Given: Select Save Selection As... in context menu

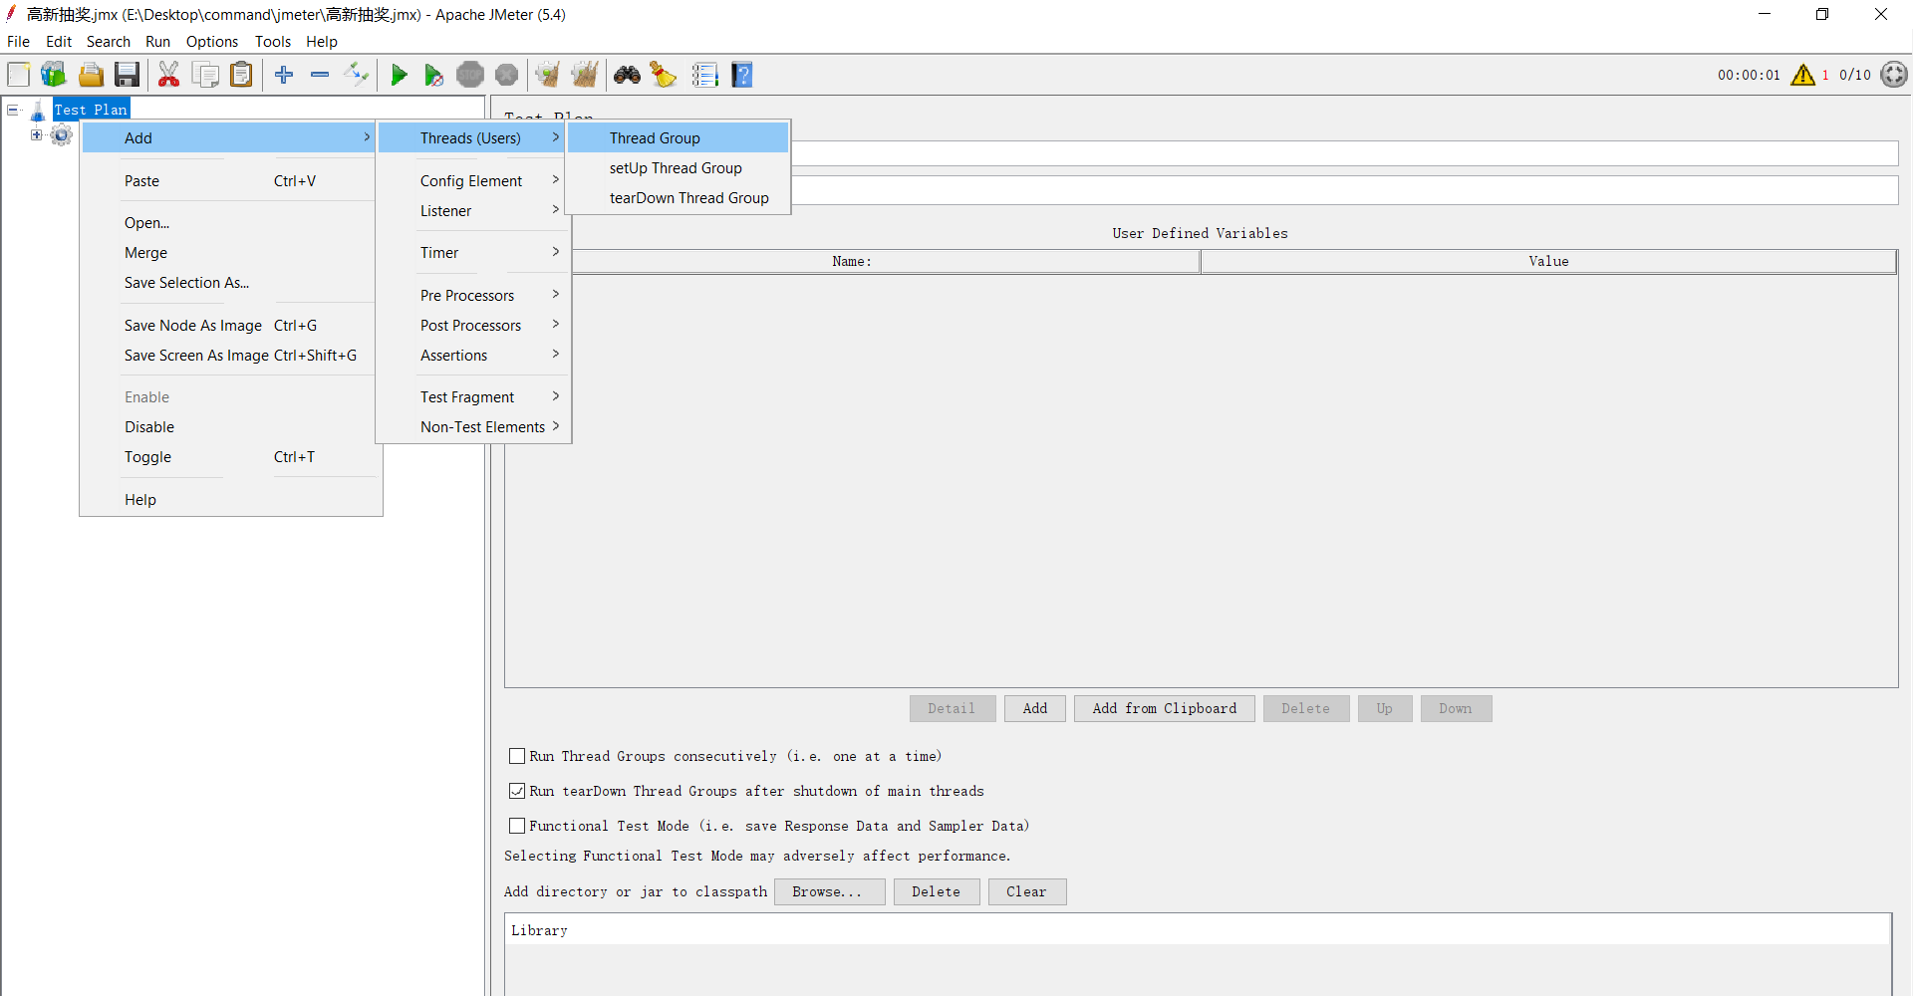Looking at the screenshot, I should click(x=228, y=283).
